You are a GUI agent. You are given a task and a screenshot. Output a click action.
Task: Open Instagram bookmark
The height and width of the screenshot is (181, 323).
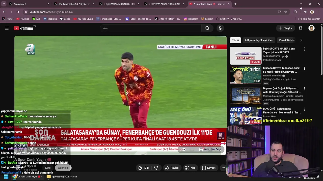click(x=191, y=19)
